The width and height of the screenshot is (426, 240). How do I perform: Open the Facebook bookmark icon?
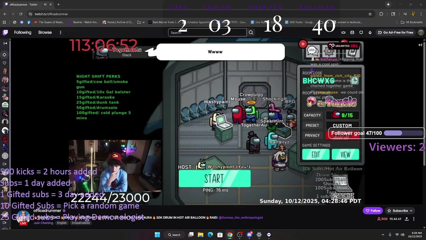29,22
